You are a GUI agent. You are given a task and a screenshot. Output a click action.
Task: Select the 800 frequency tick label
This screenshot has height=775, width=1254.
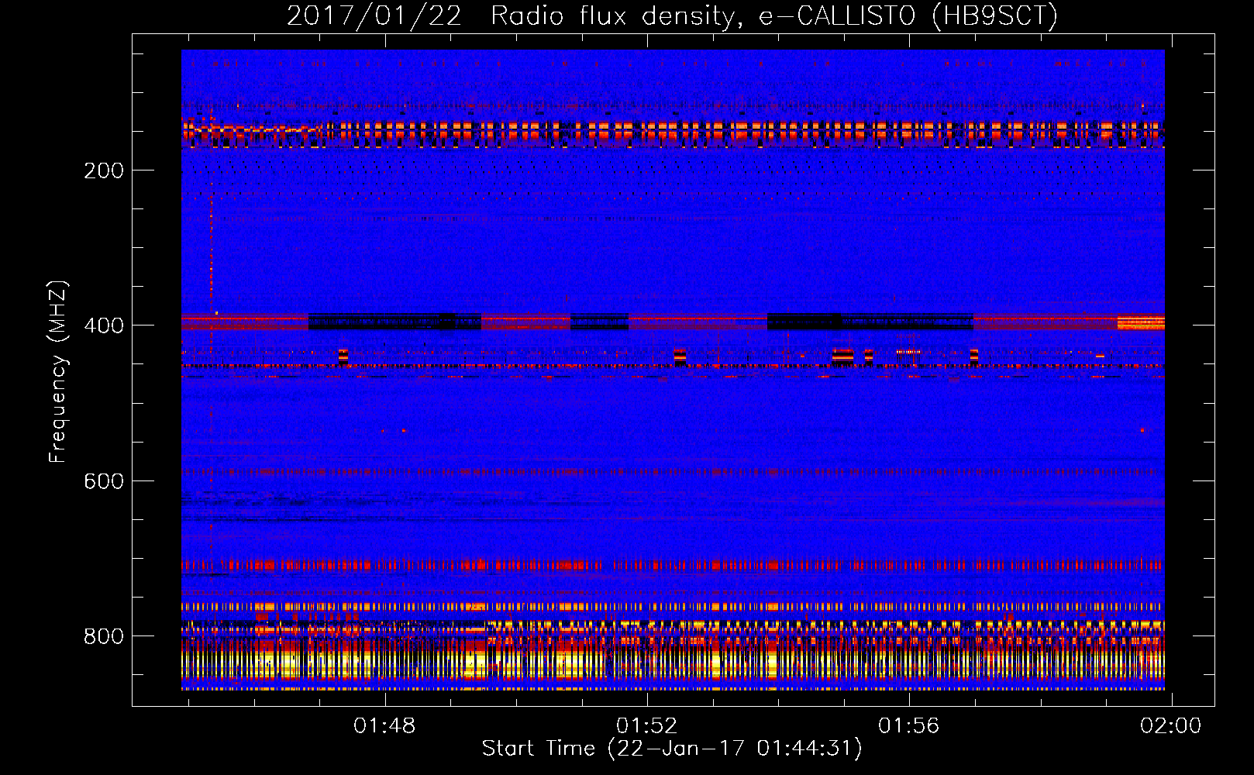pyautogui.click(x=104, y=636)
